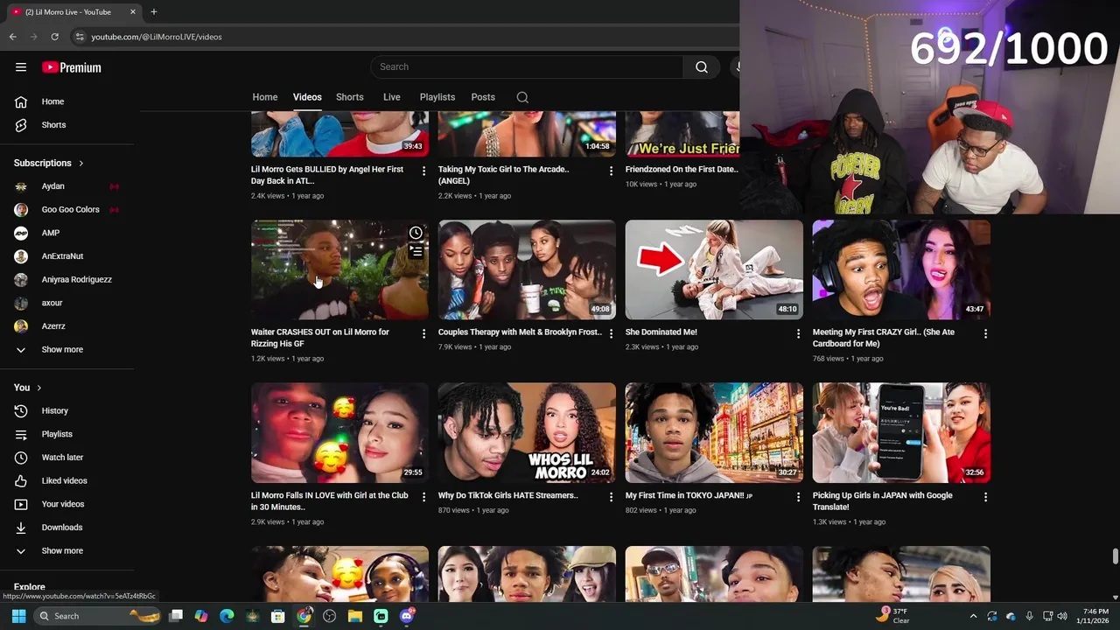
Task: Switch to channel Home tab
Action: 265,97
